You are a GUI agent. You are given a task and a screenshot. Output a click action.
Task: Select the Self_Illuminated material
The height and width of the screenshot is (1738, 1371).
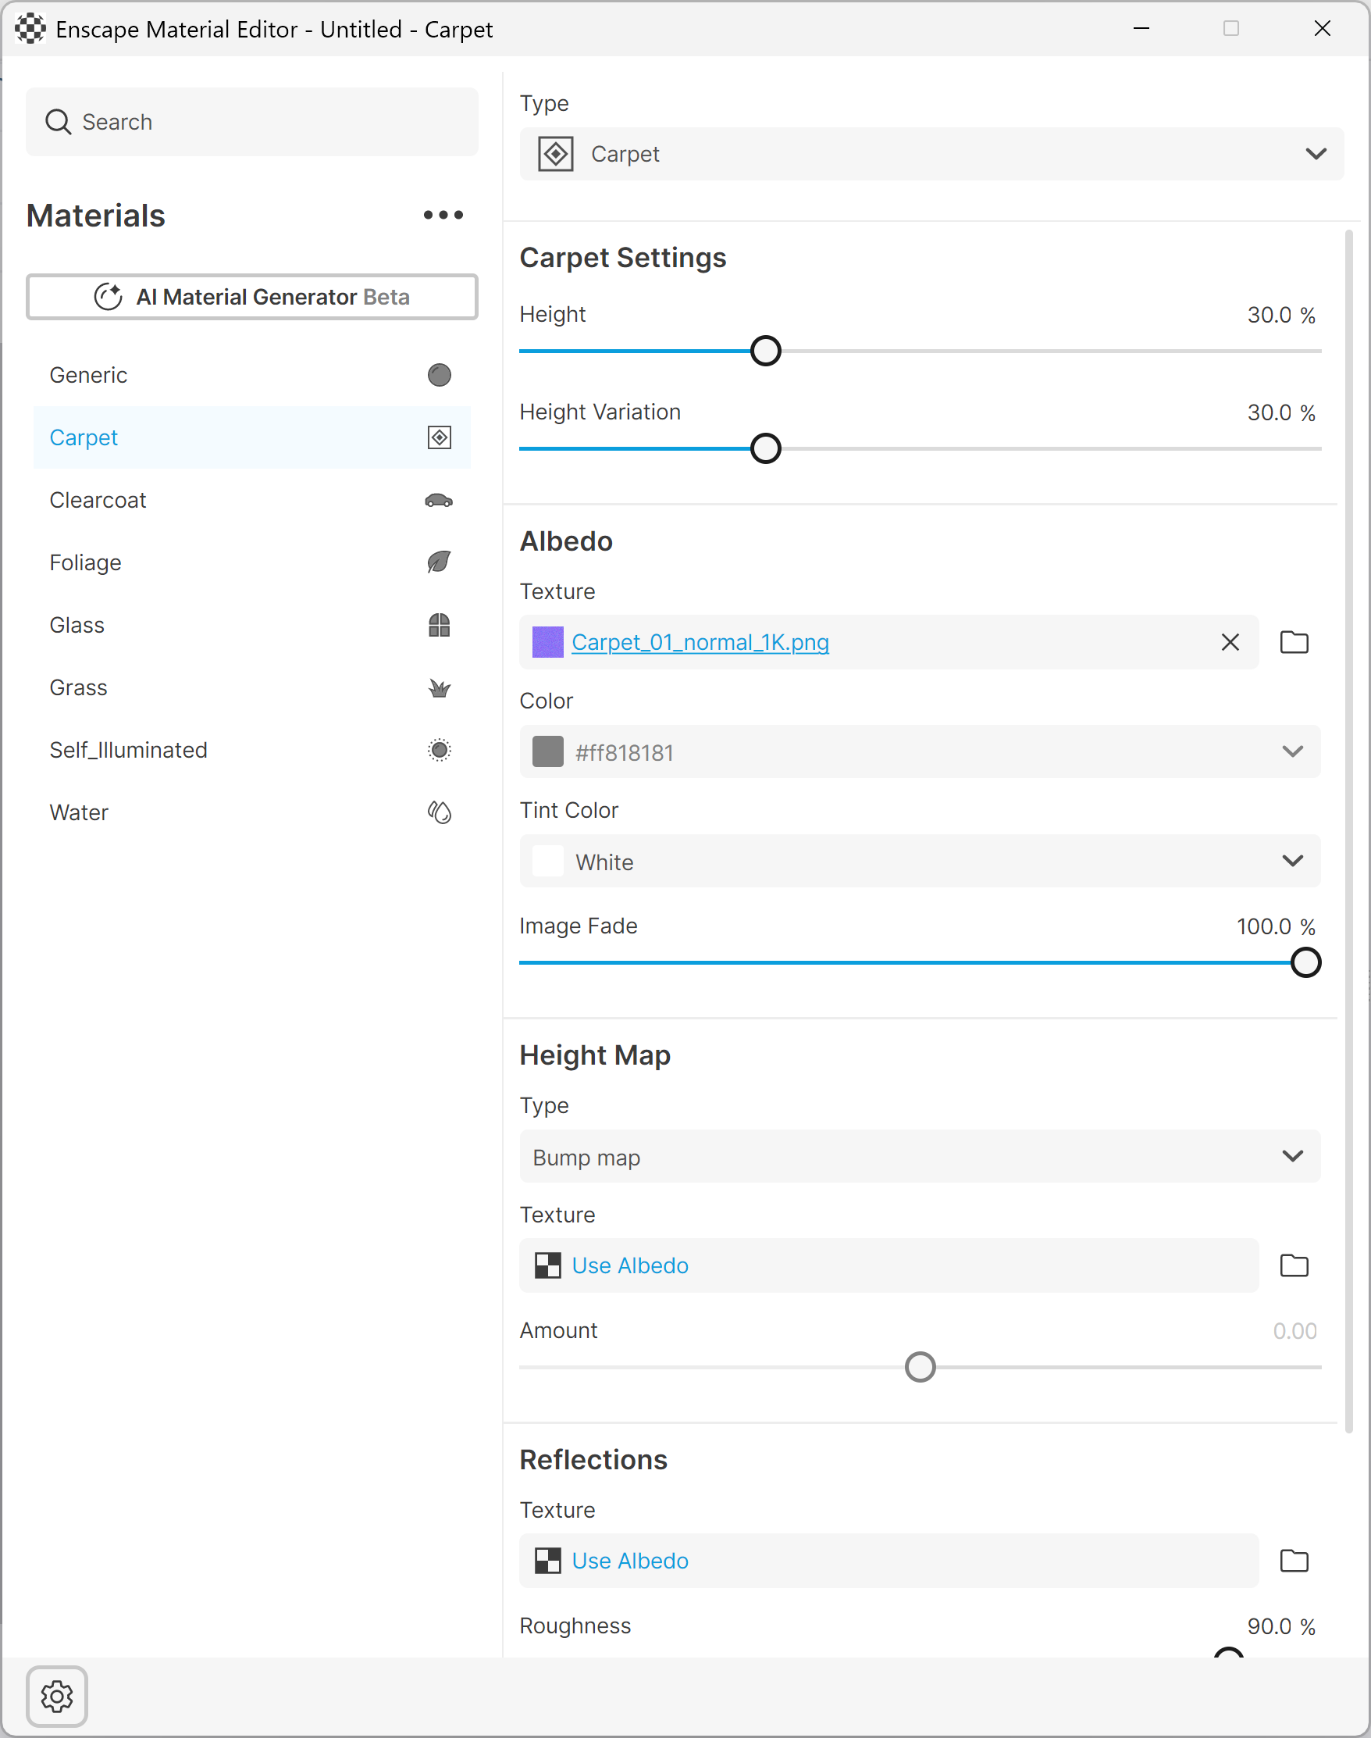(252, 750)
